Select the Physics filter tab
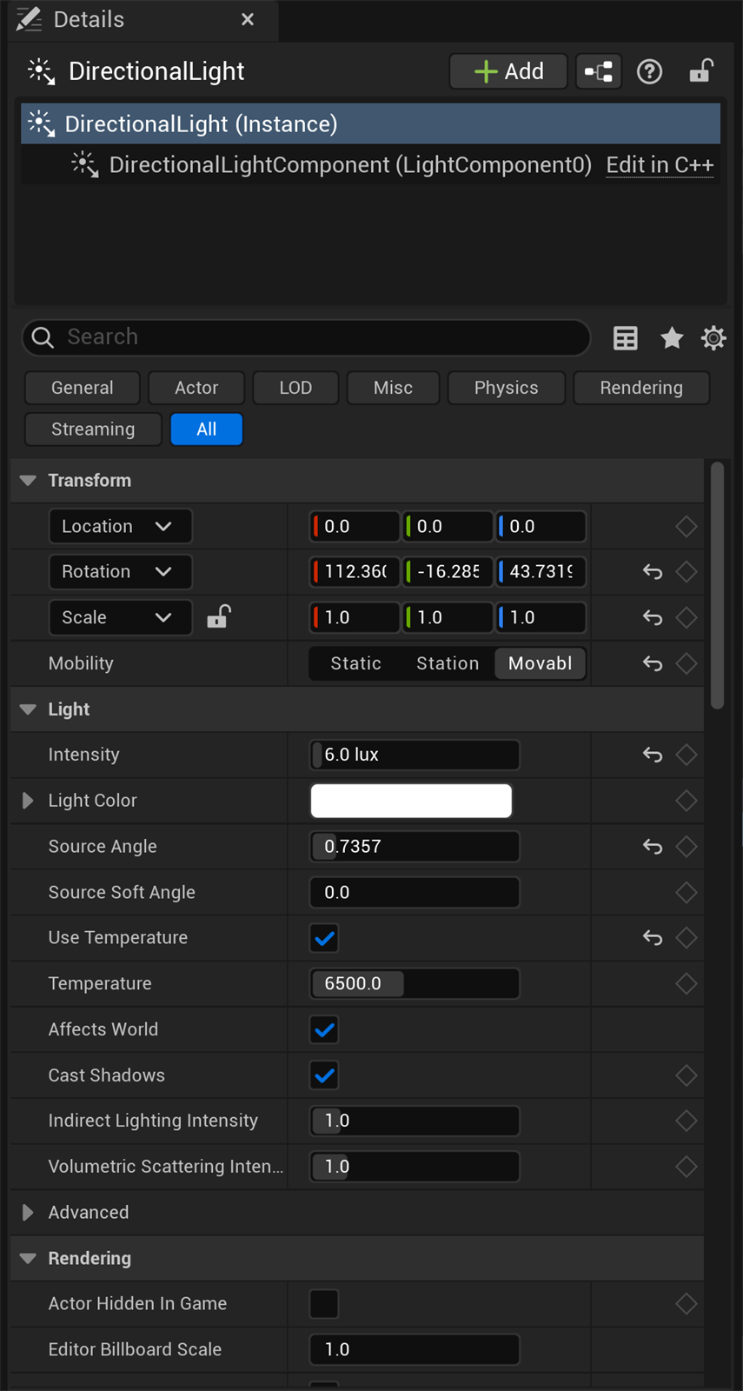 coord(506,388)
